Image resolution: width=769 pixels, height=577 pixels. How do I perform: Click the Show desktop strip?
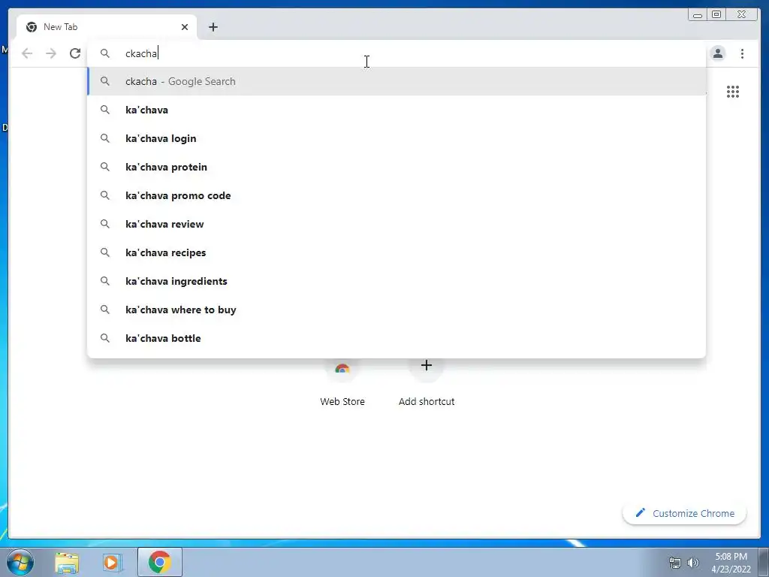(764, 562)
